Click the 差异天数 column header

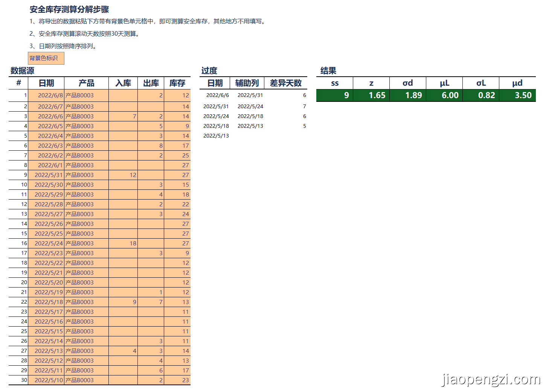point(286,83)
